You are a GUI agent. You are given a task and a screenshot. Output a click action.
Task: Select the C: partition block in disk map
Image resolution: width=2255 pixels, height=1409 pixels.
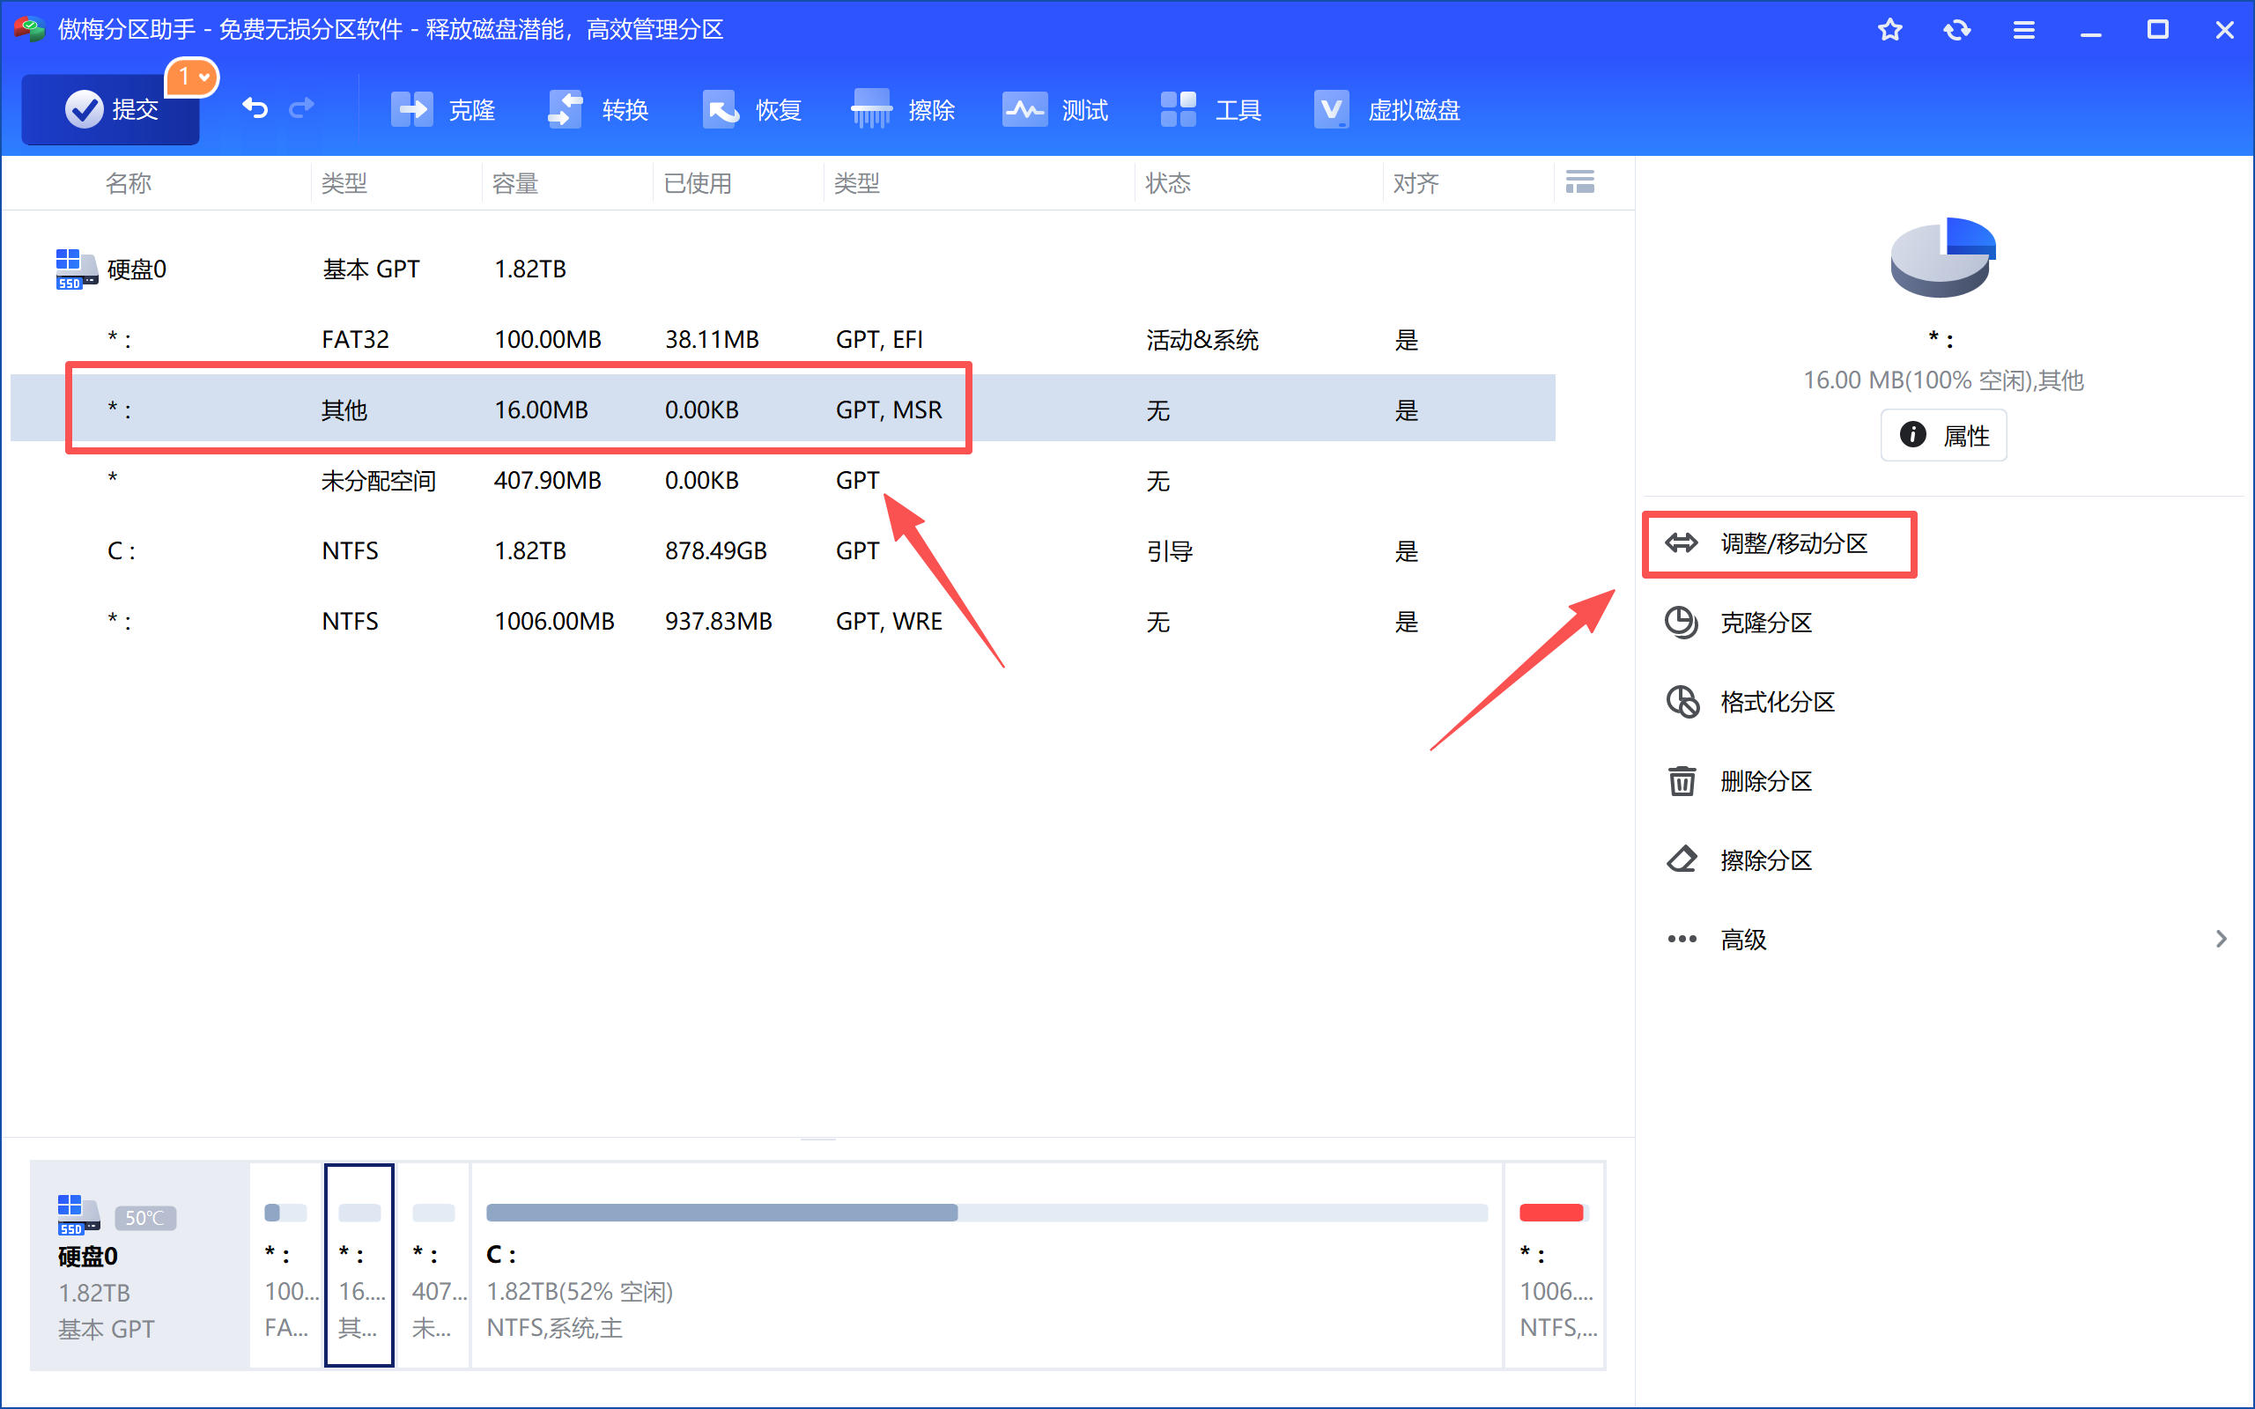coord(986,1265)
